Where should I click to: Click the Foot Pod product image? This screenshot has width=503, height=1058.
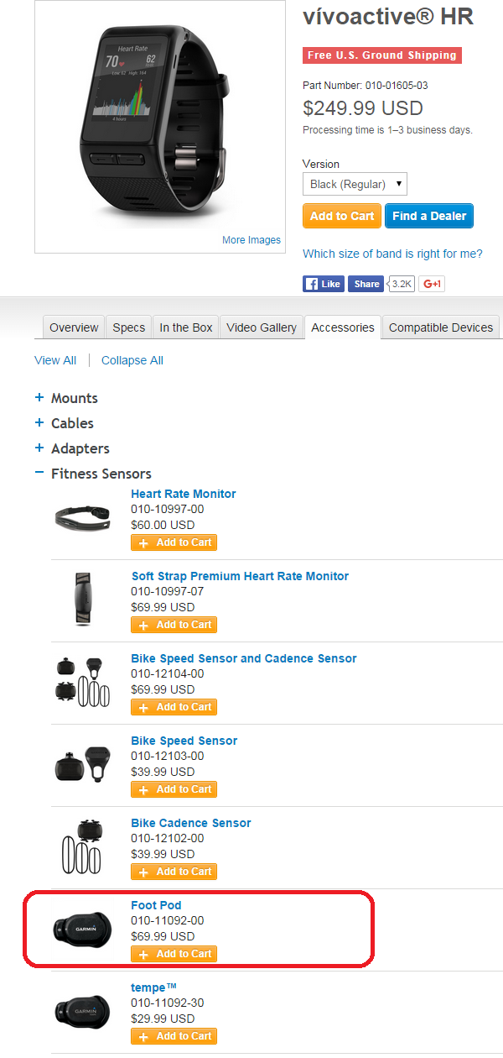81,929
